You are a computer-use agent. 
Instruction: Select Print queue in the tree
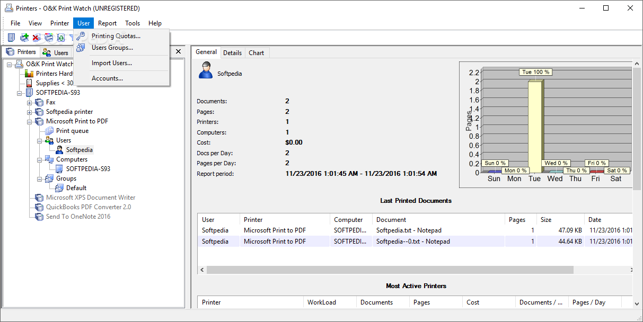point(72,131)
